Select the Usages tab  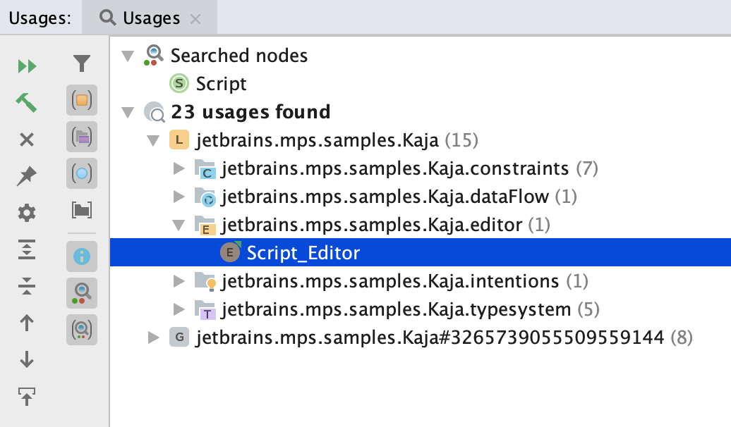point(141,18)
